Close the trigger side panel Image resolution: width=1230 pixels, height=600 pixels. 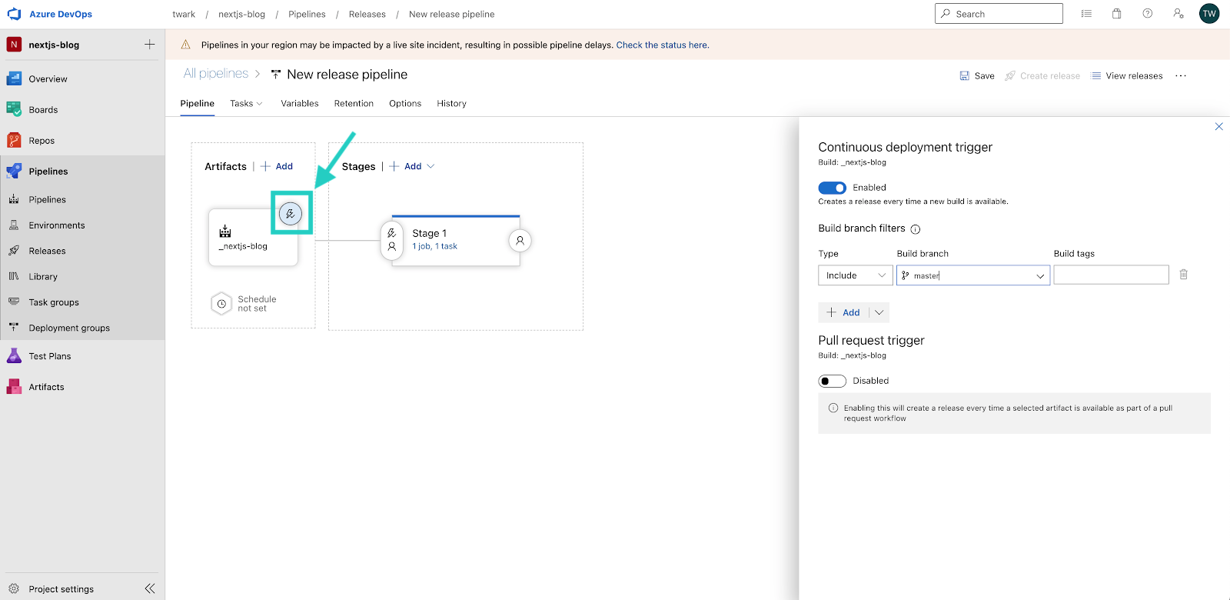pos(1218,126)
